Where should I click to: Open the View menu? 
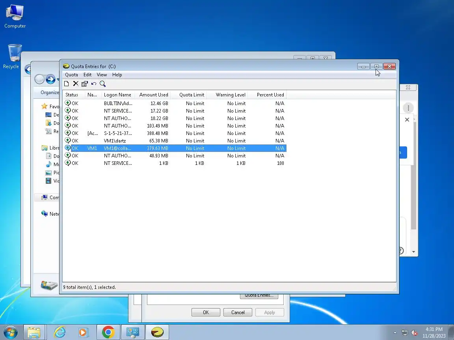click(102, 75)
